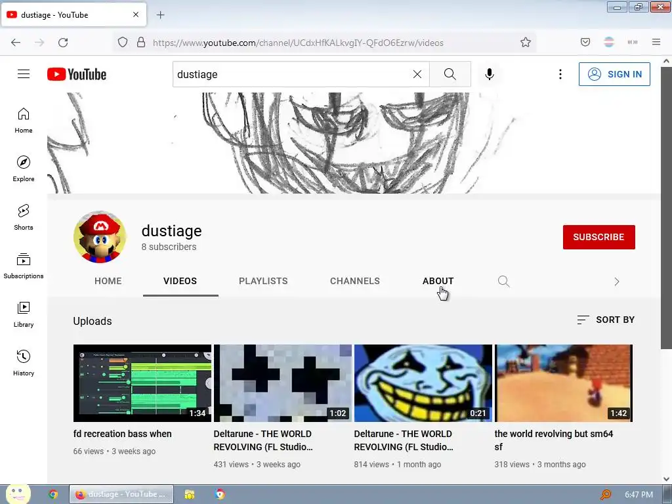Image resolution: width=672 pixels, height=504 pixels.
Task: Click the magnifier search button
Action: pyautogui.click(x=450, y=74)
